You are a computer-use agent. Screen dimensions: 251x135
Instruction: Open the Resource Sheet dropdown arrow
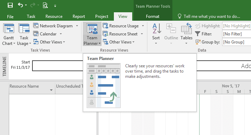142,34
